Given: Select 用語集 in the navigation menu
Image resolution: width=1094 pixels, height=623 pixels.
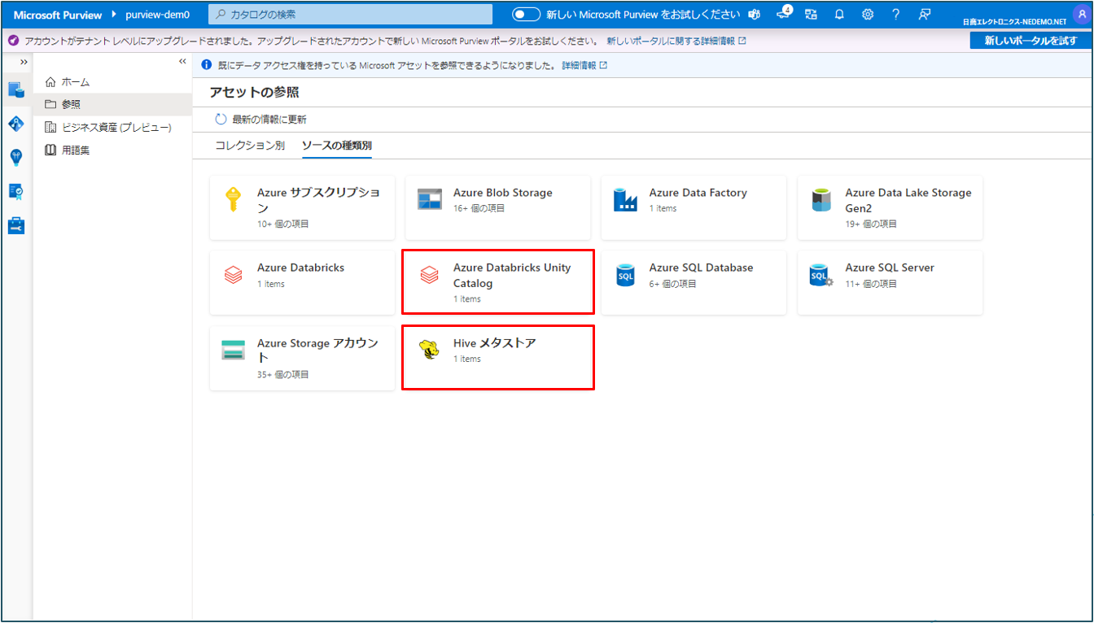Looking at the screenshot, I should coord(75,150).
